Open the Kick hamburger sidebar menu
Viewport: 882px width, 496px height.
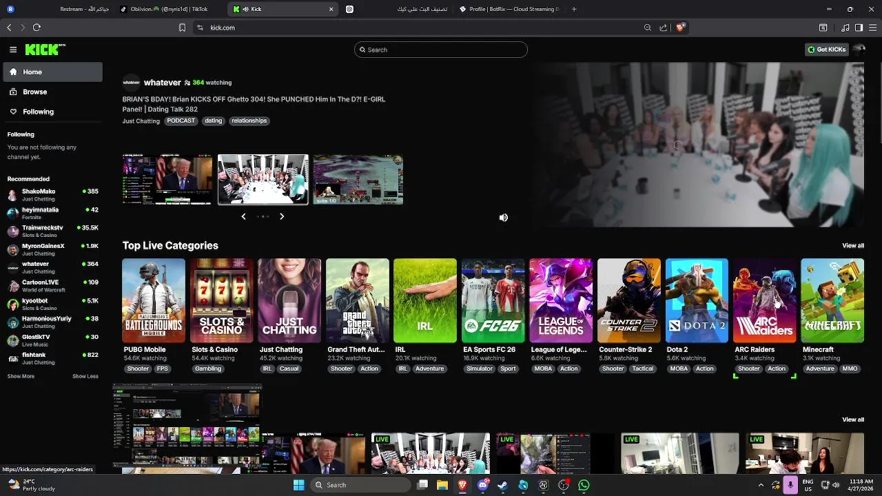tap(13, 50)
